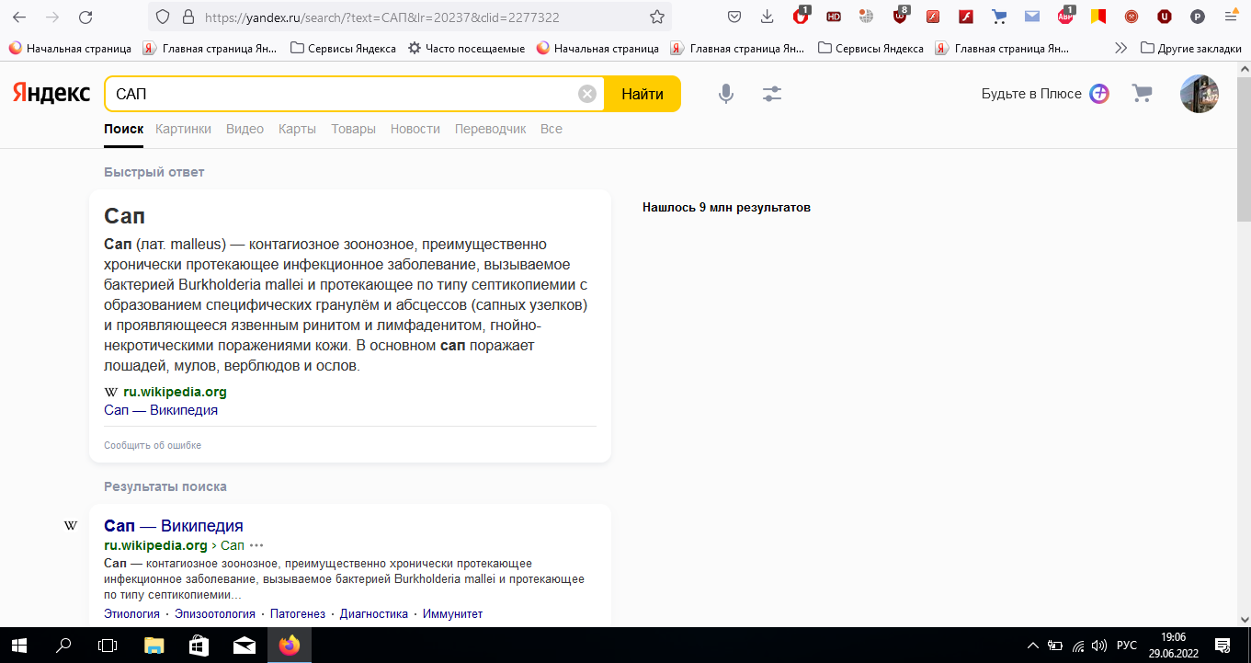The image size is (1251, 663).
Task: Select the active Поиск tab
Action: click(124, 129)
